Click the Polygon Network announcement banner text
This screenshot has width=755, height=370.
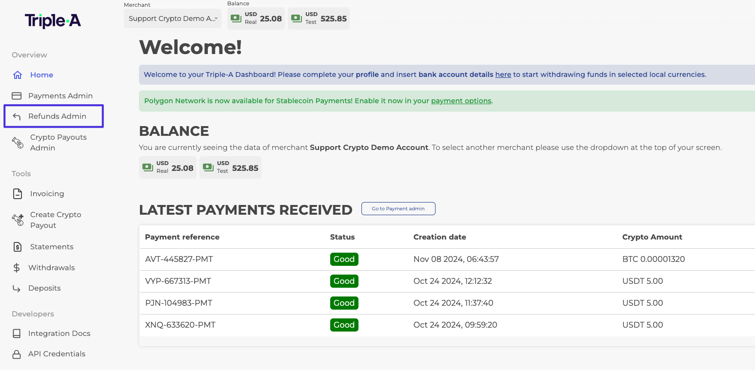[x=318, y=101]
